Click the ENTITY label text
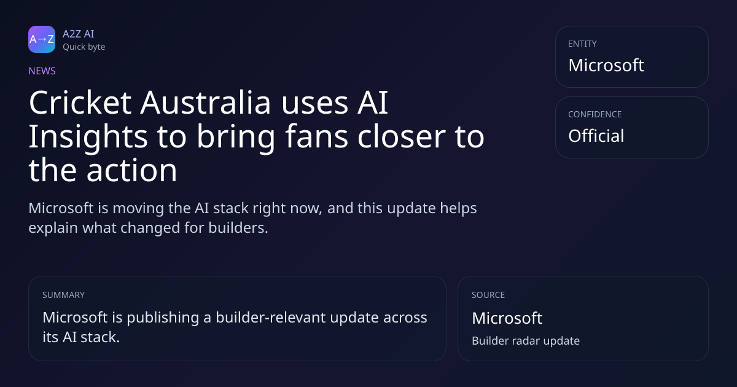 click(582, 44)
